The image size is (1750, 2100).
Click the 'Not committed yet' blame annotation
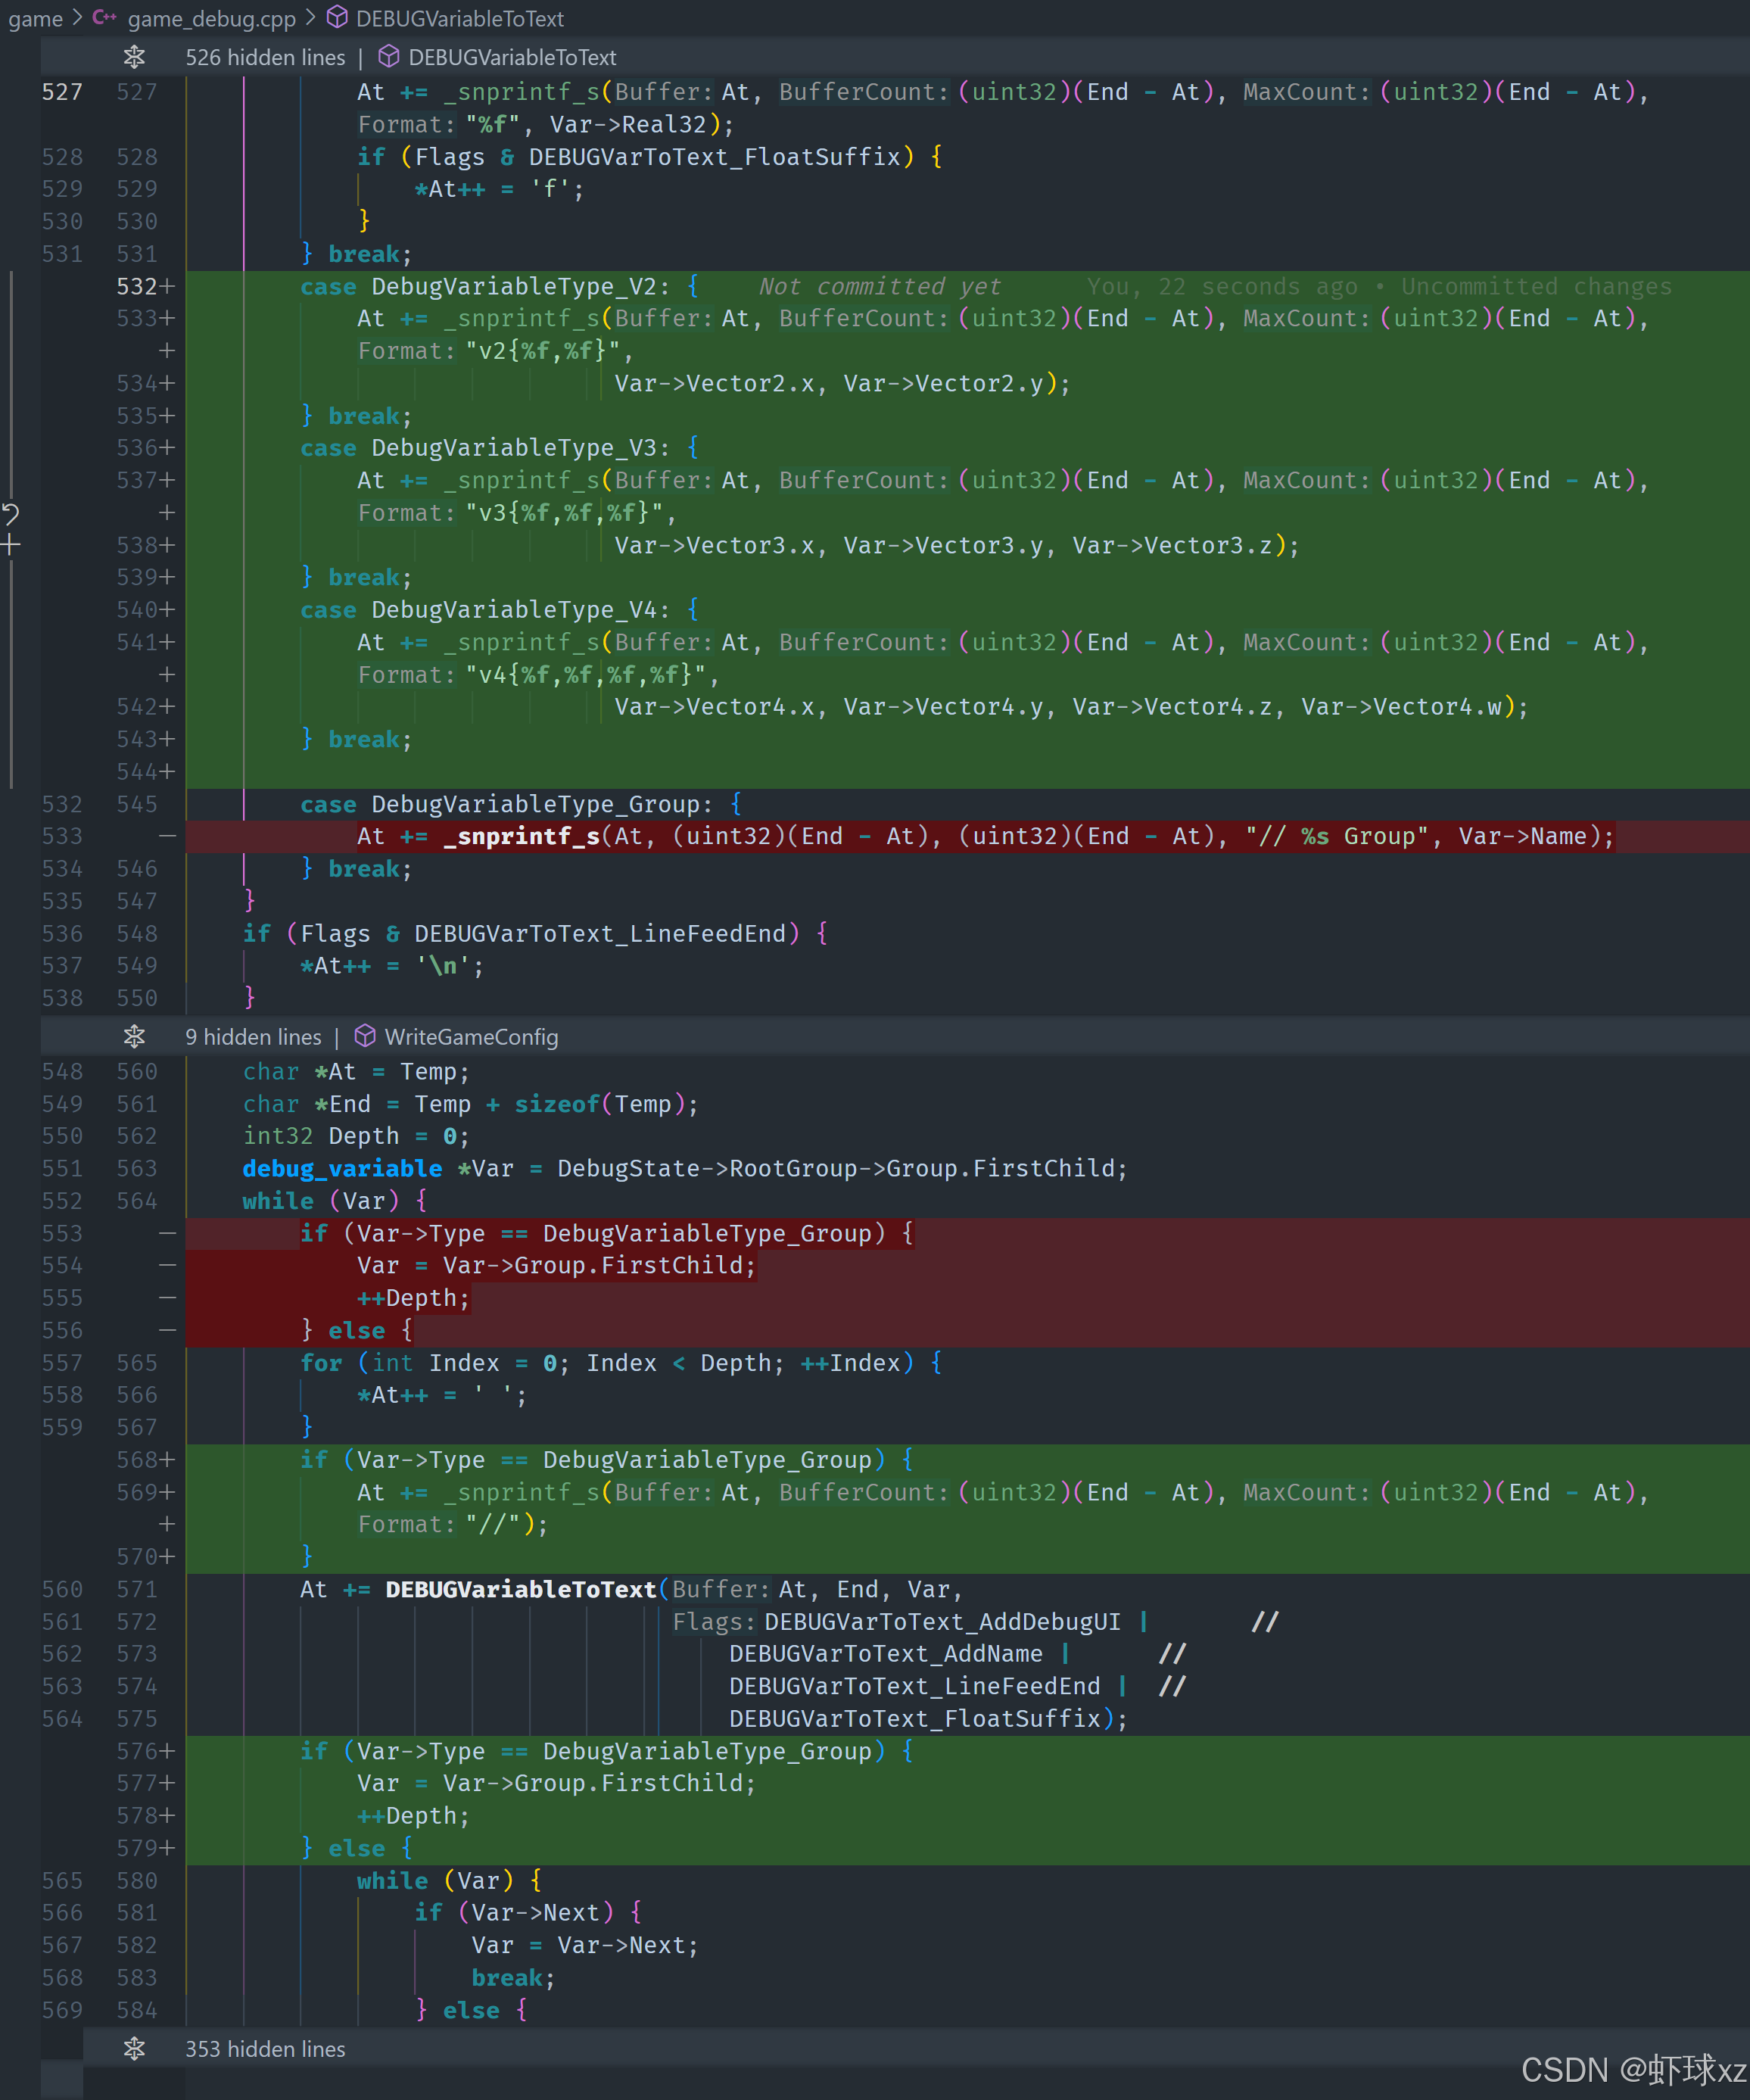tap(879, 286)
